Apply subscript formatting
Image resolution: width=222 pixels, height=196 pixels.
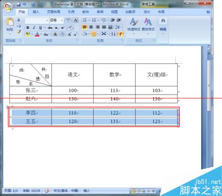pos(56,28)
